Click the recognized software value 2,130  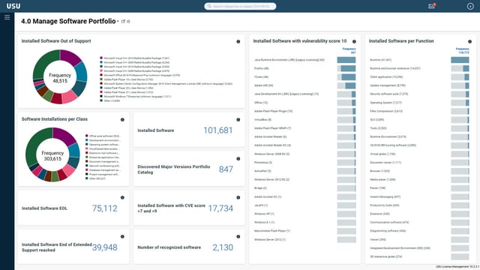click(x=223, y=247)
